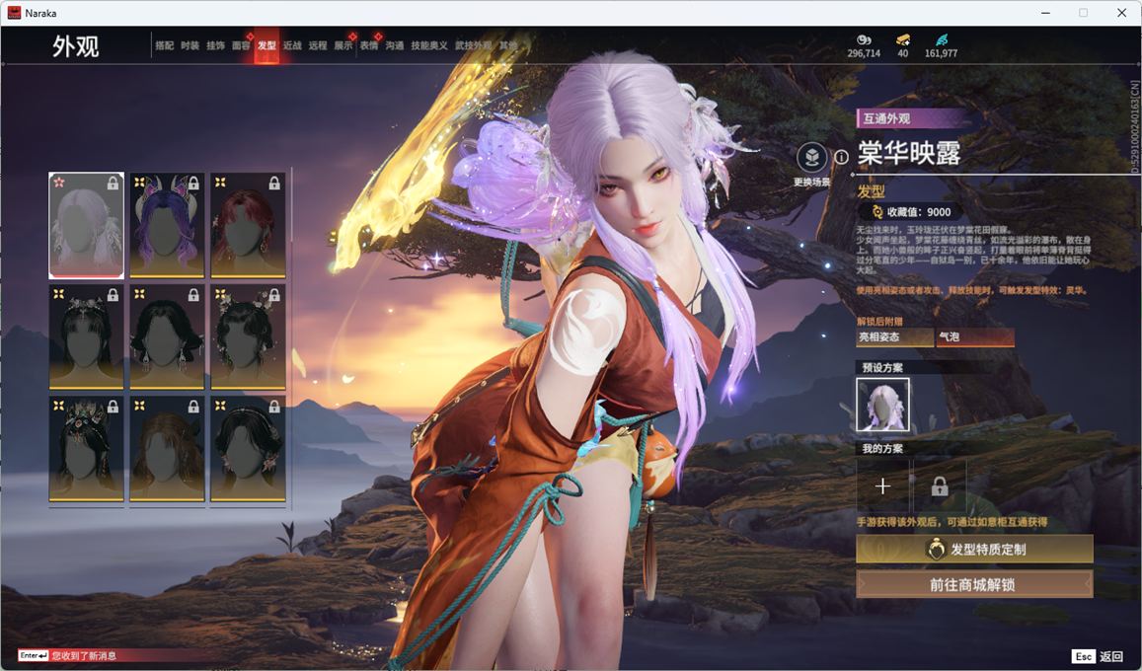
Task: Click the silver balance 296,714
Action: (x=864, y=53)
